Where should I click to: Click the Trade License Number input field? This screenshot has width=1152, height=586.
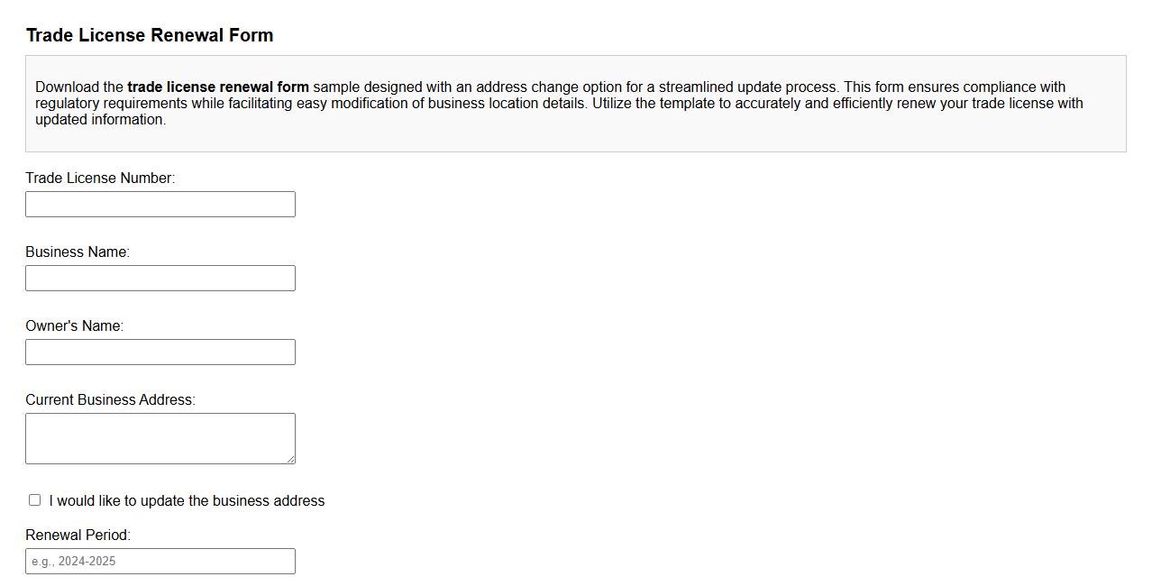tap(160, 204)
